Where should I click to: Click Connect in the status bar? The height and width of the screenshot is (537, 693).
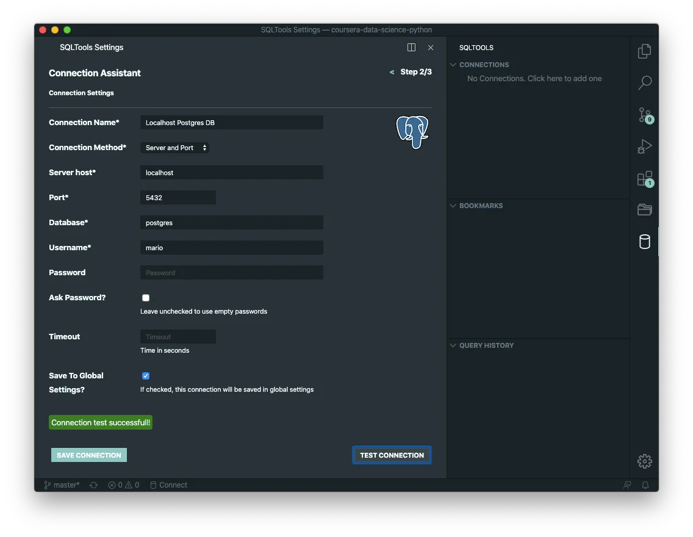(169, 485)
